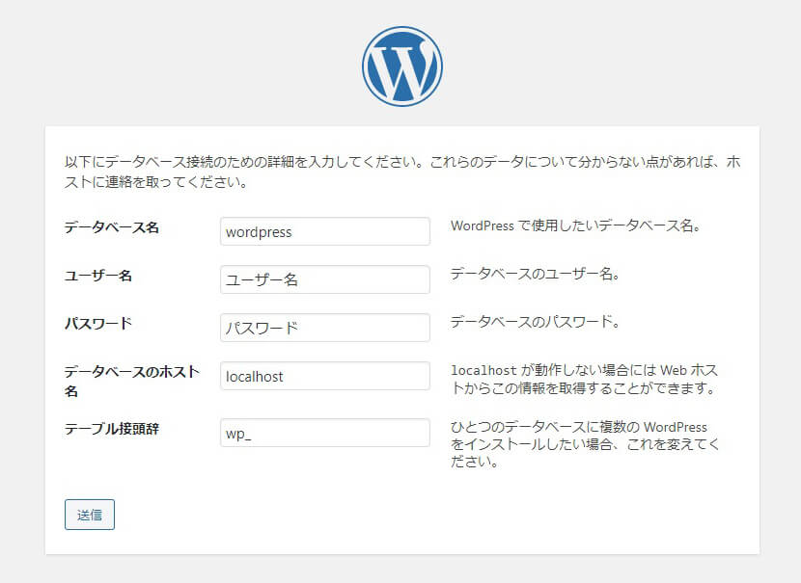The image size is (801, 583).
Task: Select the パスワード input field
Action: pos(325,328)
